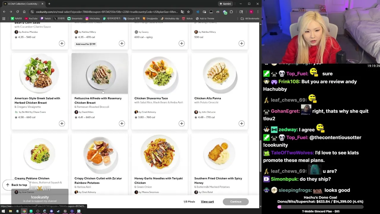
Task: Open the HAchubby Instagram bookmark
Action: 93,18
